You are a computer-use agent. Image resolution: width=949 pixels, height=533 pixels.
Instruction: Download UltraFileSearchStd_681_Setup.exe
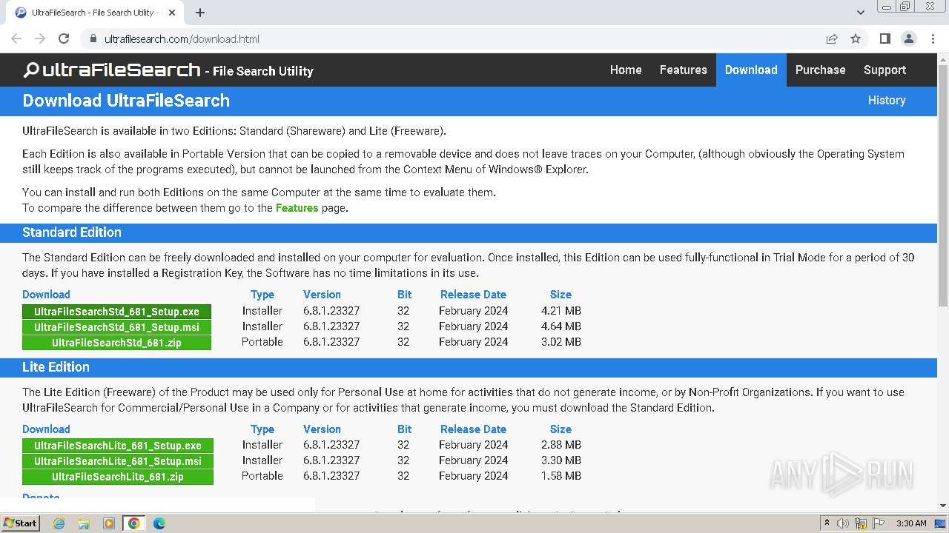click(x=116, y=312)
